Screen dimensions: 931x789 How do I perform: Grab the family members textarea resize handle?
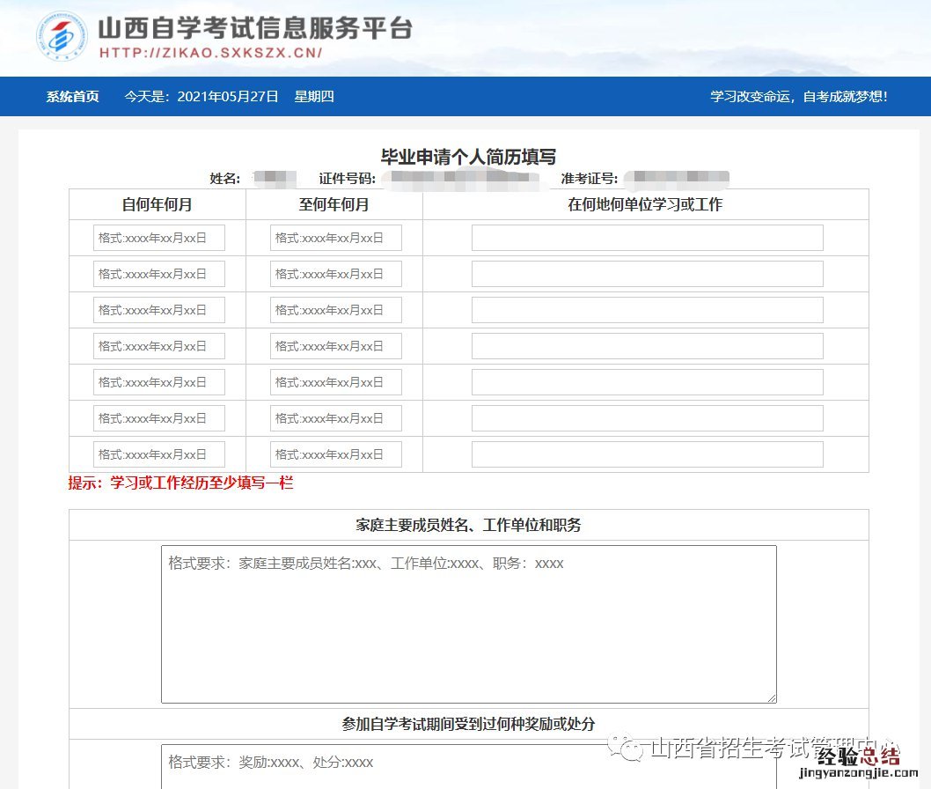click(772, 698)
